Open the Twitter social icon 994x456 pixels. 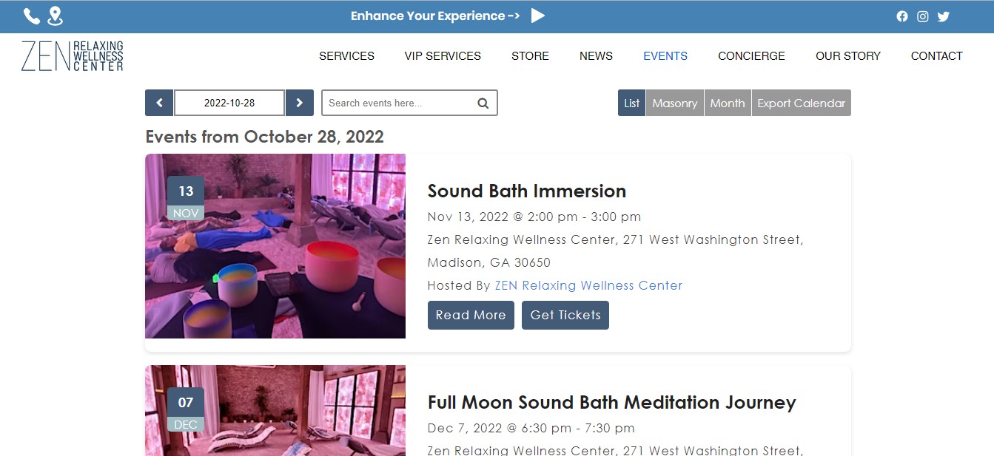(943, 16)
